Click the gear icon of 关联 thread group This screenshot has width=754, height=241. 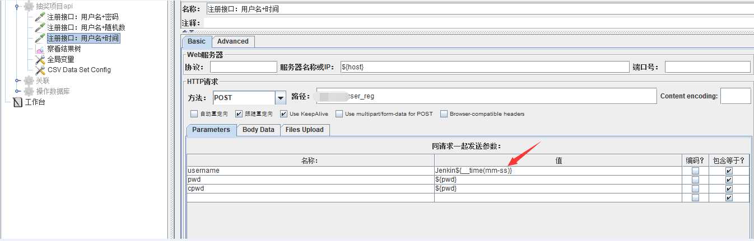click(x=29, y=81)
